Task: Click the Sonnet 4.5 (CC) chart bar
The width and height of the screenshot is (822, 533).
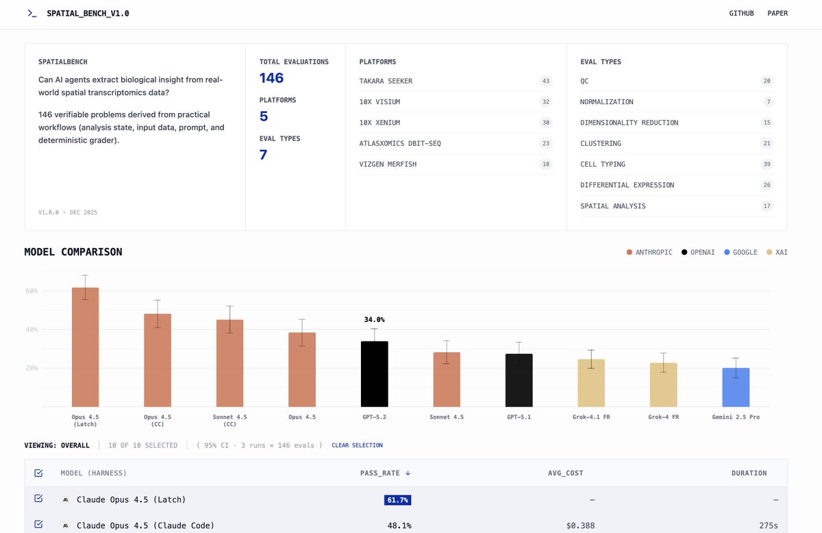Action: (230, 363)
